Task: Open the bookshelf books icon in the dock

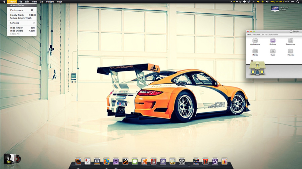Action: click(x=224, y=162)
